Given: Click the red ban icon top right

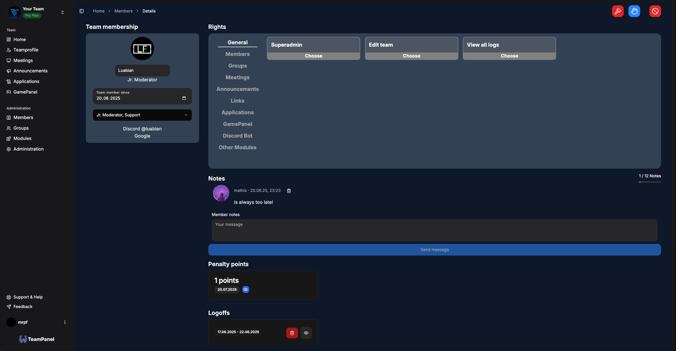Looking at the screenshot, I should click(654, 11).
